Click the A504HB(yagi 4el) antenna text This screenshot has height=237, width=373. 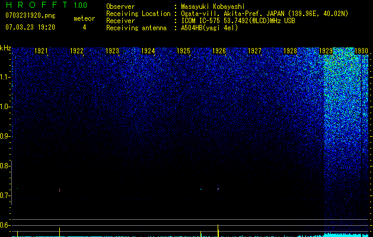coord(209,28)
